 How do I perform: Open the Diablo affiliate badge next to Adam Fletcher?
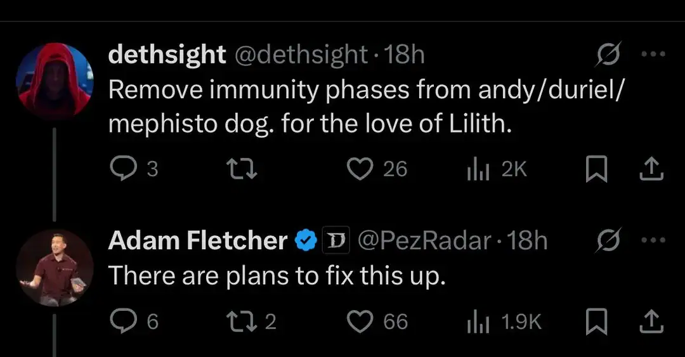click(x=336, y=240)
